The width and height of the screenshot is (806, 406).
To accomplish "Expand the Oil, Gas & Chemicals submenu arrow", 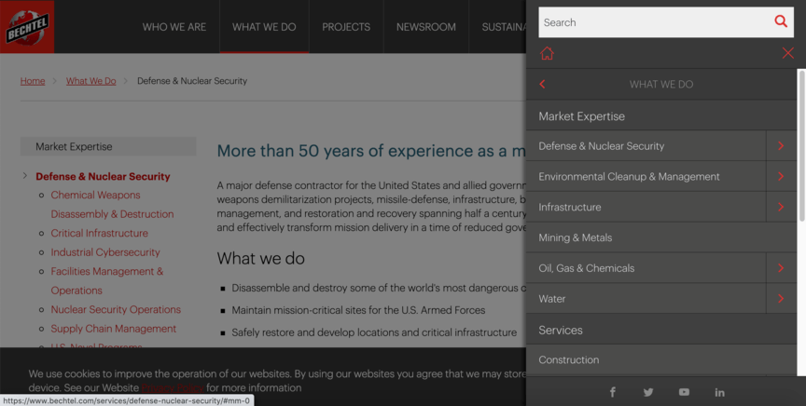I will pos(781,268).
